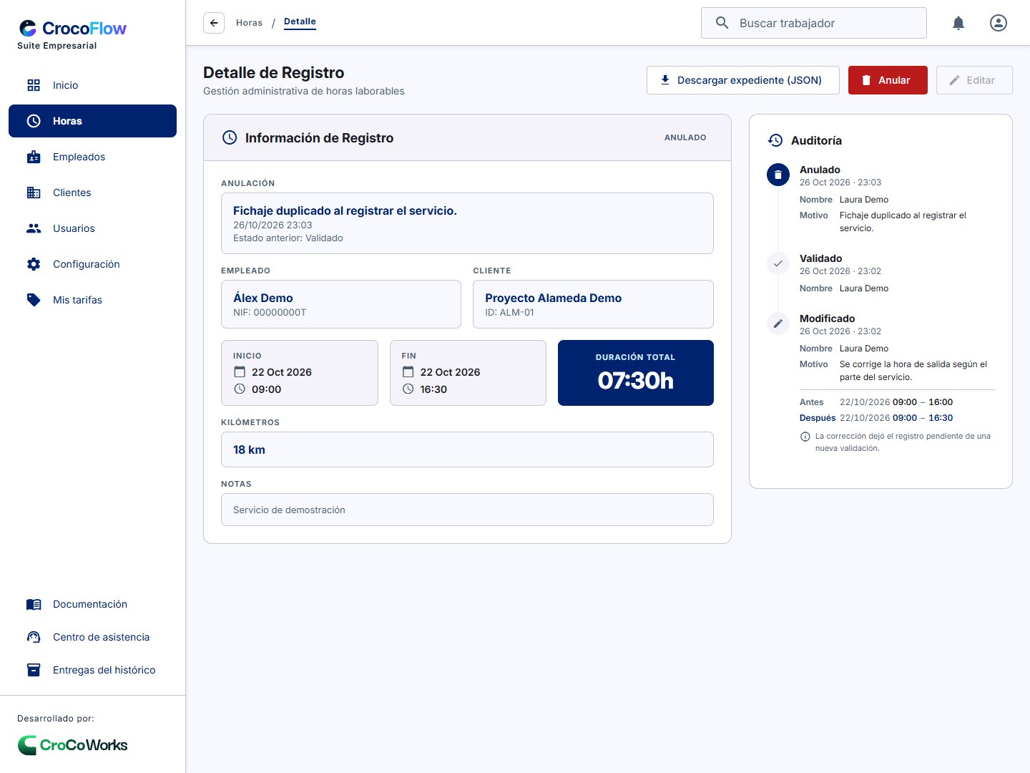
Task: Click the Empleados badge icon
Action: click(34, 157)
